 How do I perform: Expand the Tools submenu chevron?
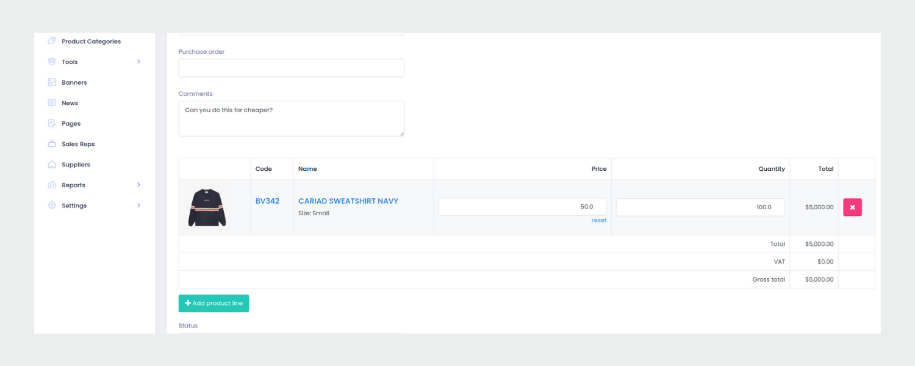[x=138, y=62]
